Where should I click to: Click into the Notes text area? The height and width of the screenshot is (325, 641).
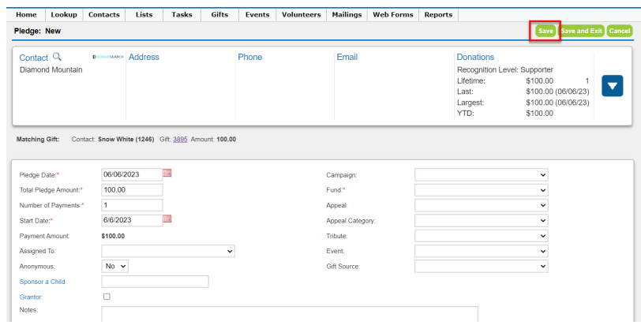(x=290, y=315)
